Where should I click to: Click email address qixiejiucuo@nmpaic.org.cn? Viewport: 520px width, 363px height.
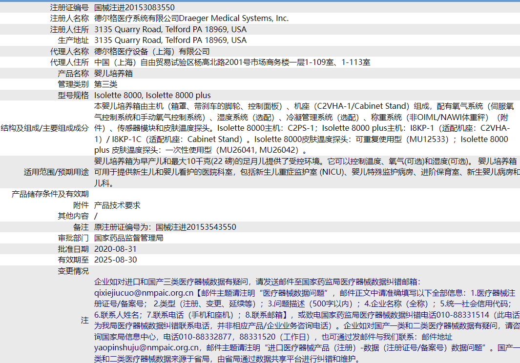144,293
